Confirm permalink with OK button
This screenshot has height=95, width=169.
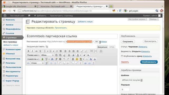(x=96, y=42)
